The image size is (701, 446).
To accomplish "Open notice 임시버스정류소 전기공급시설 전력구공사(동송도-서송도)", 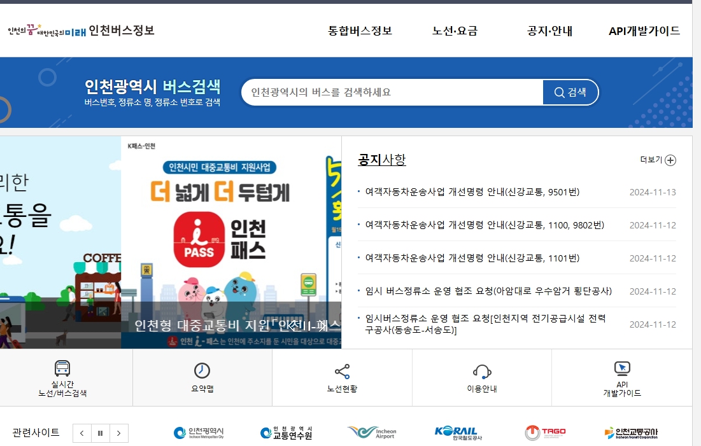I will (486, 324).
